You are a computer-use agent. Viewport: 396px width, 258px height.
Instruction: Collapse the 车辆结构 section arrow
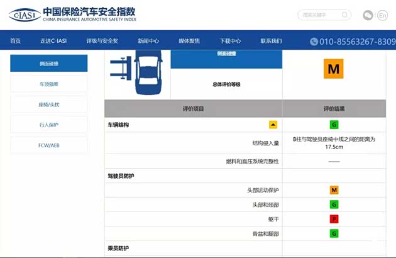click(x=273, y=125)
